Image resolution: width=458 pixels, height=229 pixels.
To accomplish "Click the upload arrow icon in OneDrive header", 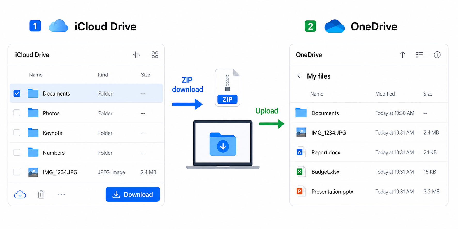I will click(x=402, y=55).
